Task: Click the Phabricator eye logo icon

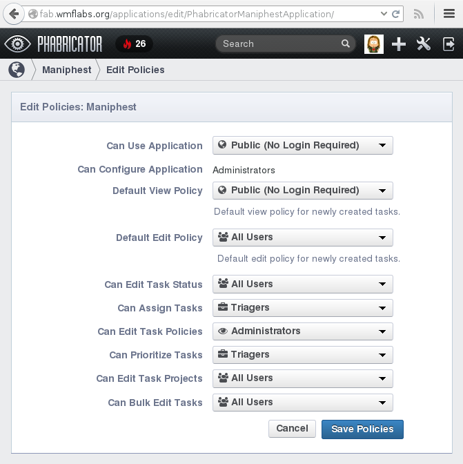Action: click(x=17, y=43)
